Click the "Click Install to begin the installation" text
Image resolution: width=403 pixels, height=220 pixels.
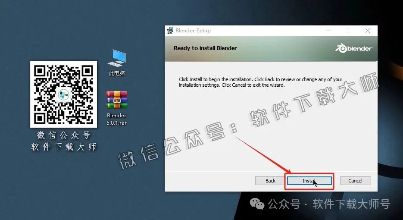coord(261,82)
